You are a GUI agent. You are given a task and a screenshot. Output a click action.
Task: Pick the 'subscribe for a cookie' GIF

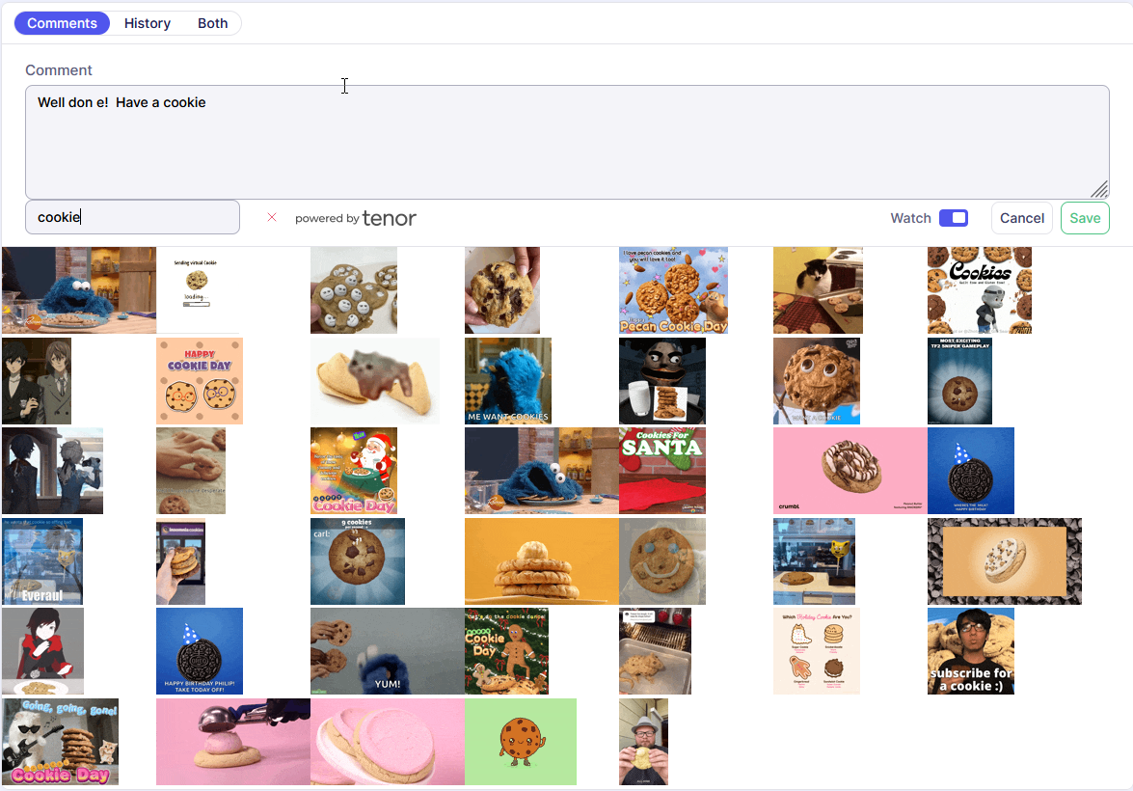pyautogui.click(x=970, y=651)
